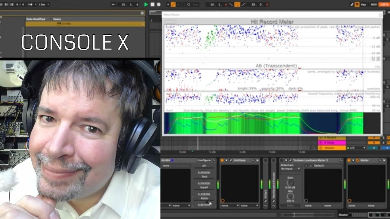The width and height of the screenshot is (390, 219).
Task: Toggle the orange automation write icon
Action: point(173,5)
